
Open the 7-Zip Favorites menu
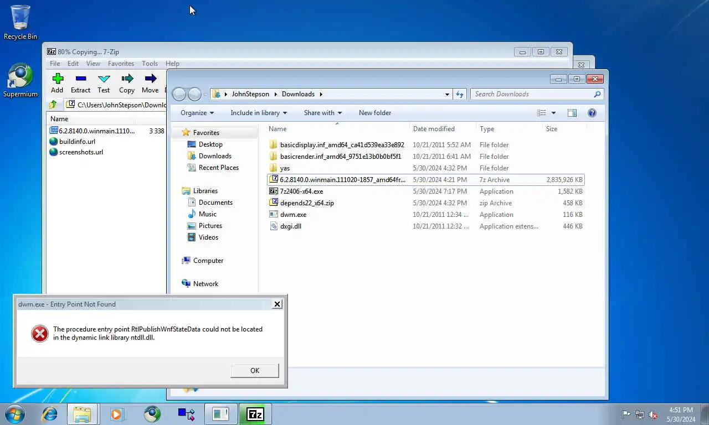click(x=121, y=64)
